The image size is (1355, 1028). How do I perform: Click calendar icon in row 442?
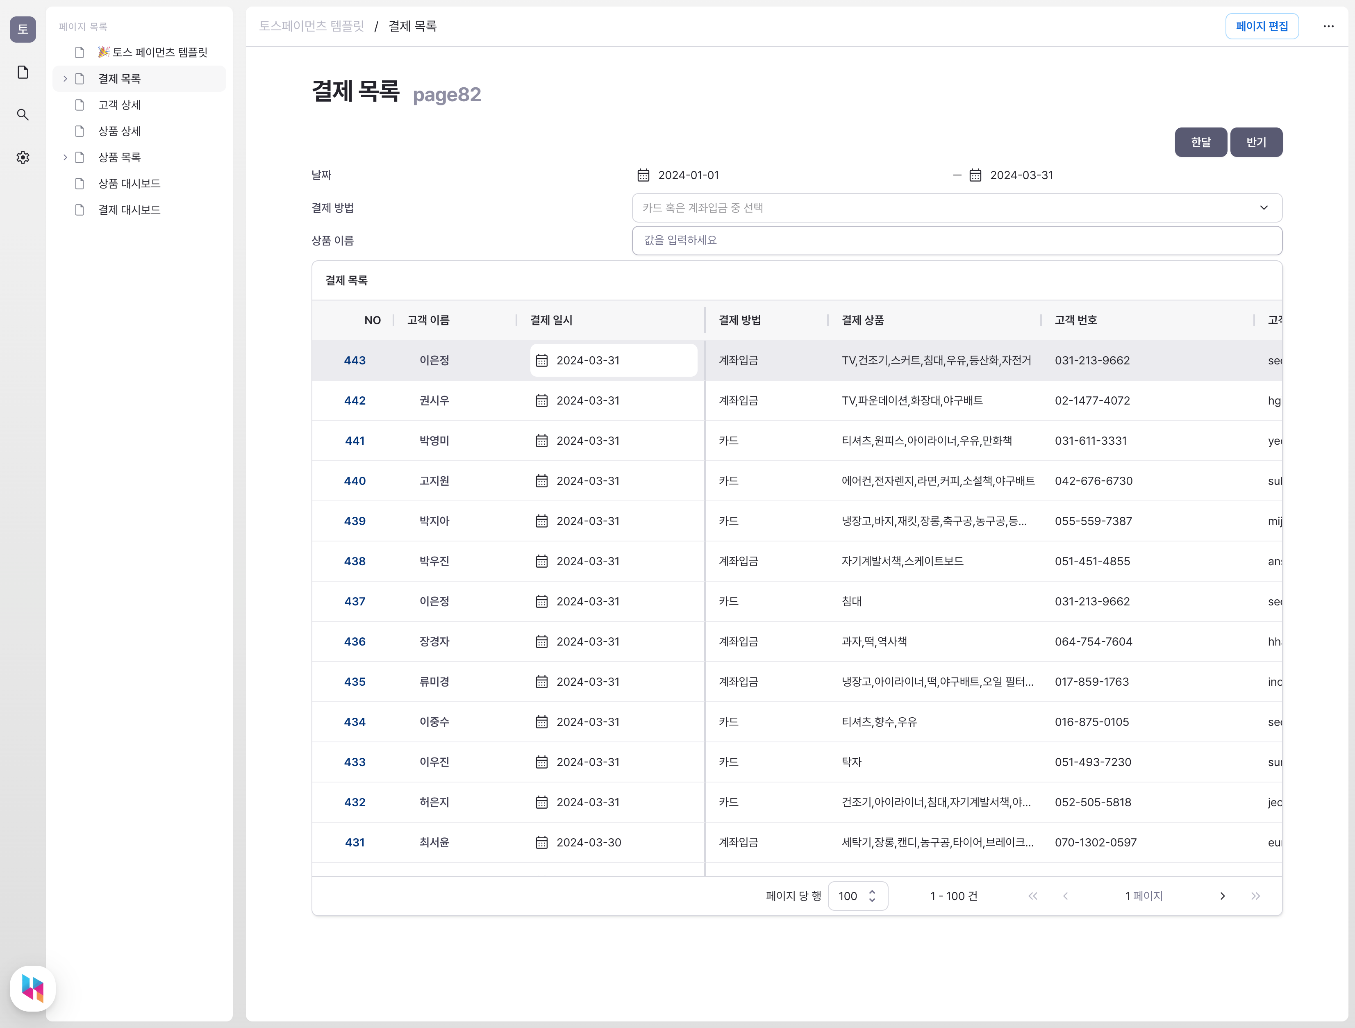click(541, 400)
